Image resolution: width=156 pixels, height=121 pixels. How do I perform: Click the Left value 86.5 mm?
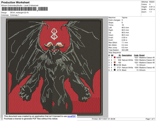(125, 28)
